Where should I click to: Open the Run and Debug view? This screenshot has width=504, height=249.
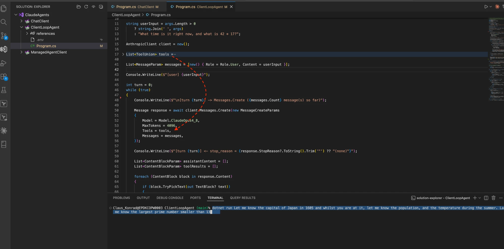click(x=4, y=63)
